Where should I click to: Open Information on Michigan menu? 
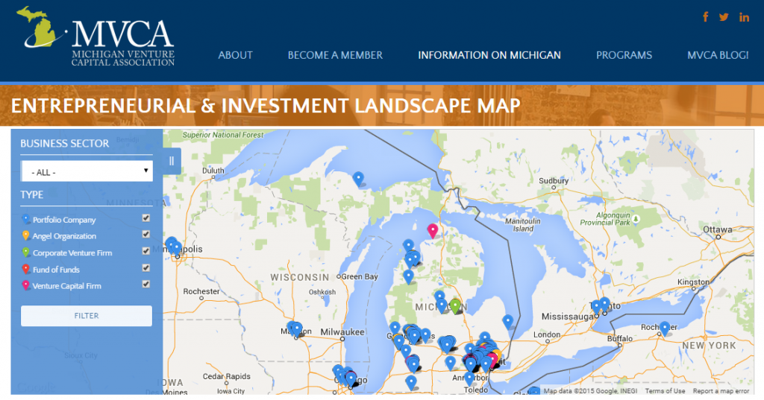click(489, 55)
